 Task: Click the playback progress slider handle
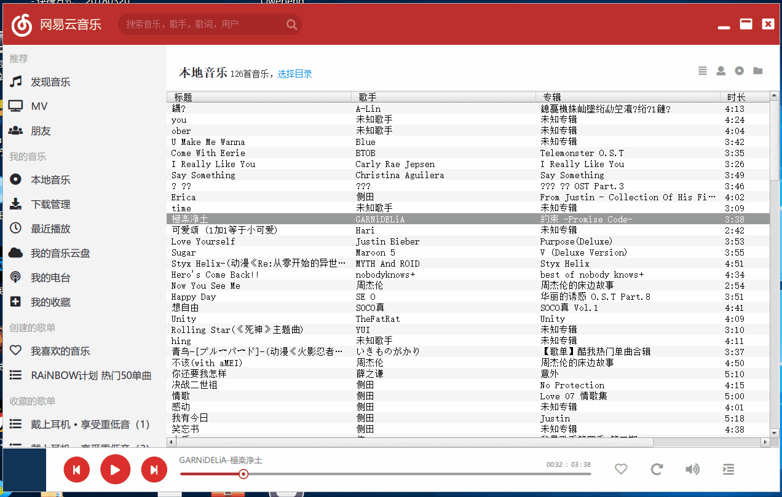[x=243, y=474]
